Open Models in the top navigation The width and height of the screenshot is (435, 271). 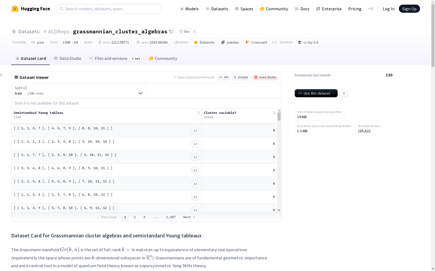coord(189,9)
